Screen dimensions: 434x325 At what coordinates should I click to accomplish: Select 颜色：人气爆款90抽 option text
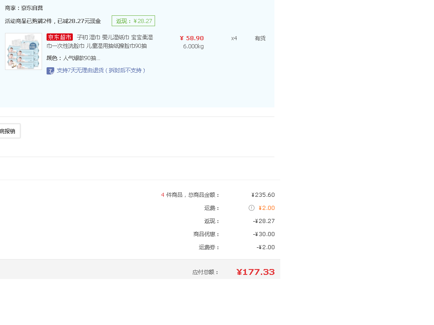point(73,58)
